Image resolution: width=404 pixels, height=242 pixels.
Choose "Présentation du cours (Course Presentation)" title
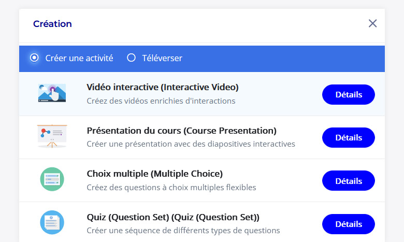pos(182,131)
